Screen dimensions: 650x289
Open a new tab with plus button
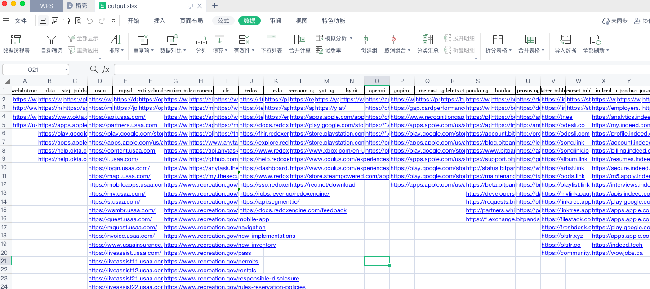point(215,5)
